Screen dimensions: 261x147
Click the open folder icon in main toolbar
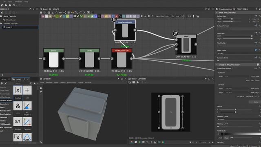(6, 5)
